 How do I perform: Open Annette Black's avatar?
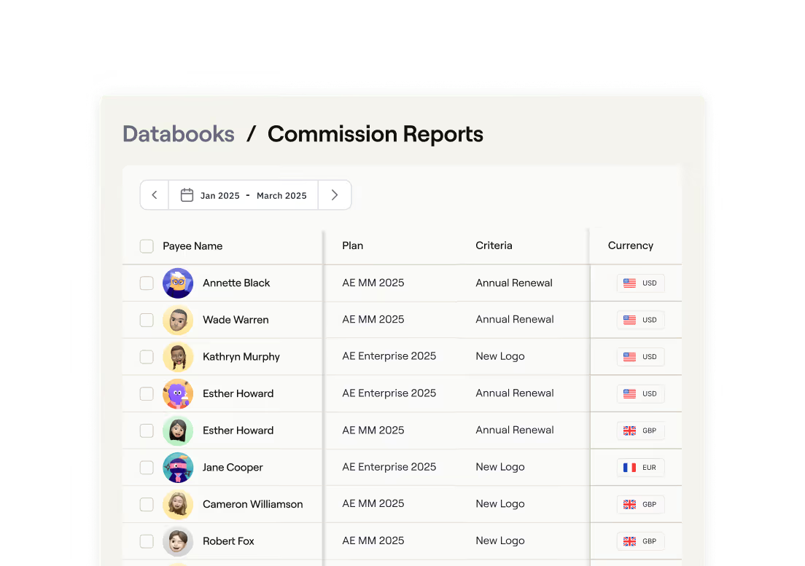pyautogui.click(x=178, y=283)
